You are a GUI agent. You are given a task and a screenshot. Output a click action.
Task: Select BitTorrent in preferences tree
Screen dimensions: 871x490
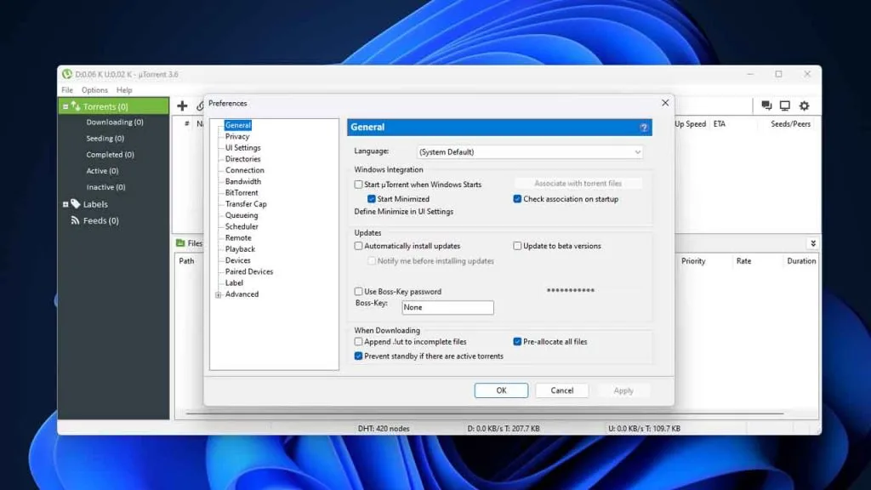tap(242, 193)
